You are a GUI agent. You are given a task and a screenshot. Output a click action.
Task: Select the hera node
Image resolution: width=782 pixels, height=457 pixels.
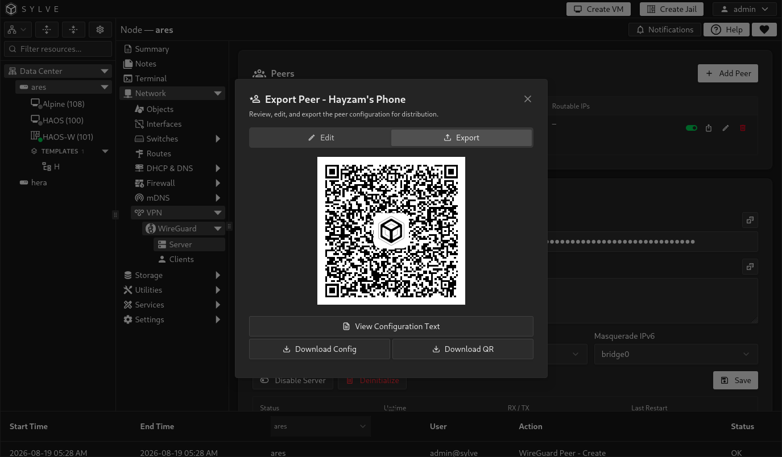click(x=33, y=182)
